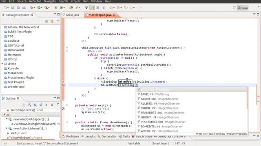Screen dimensions: 261x146
Task: Switch to the Problems tab
Action: 71,136
